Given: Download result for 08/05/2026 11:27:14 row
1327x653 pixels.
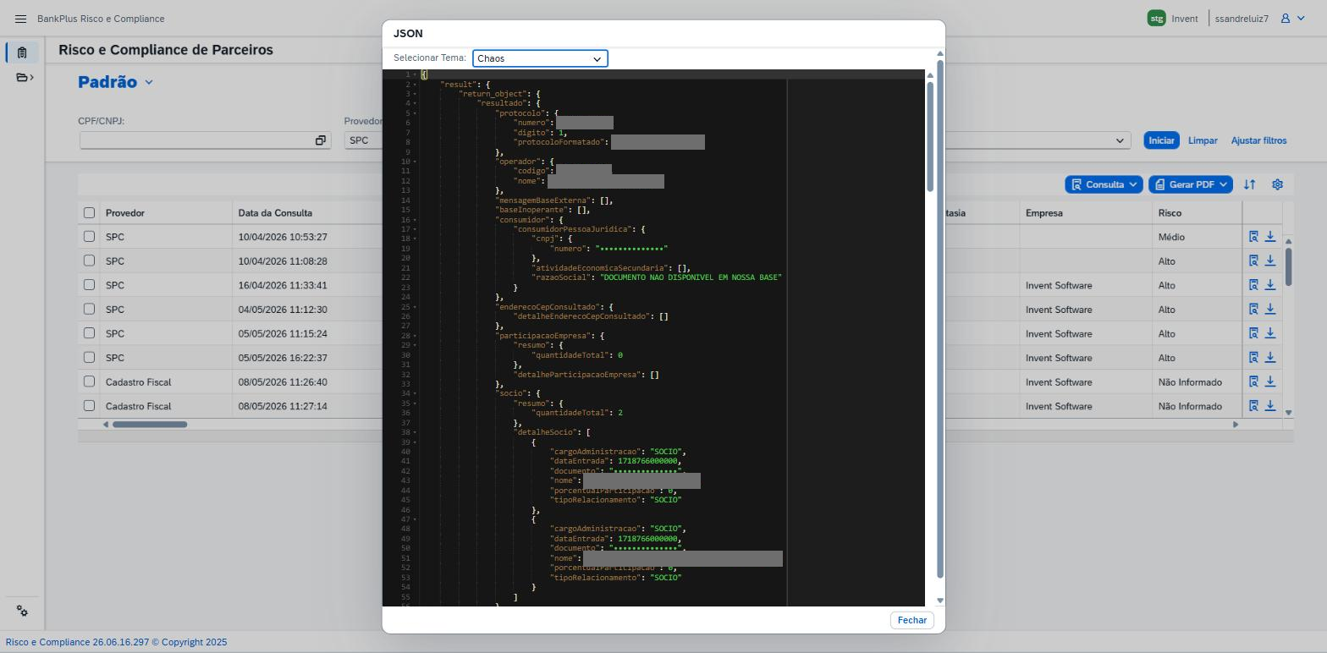Looking at the screenshot, I should (1270, 406).
